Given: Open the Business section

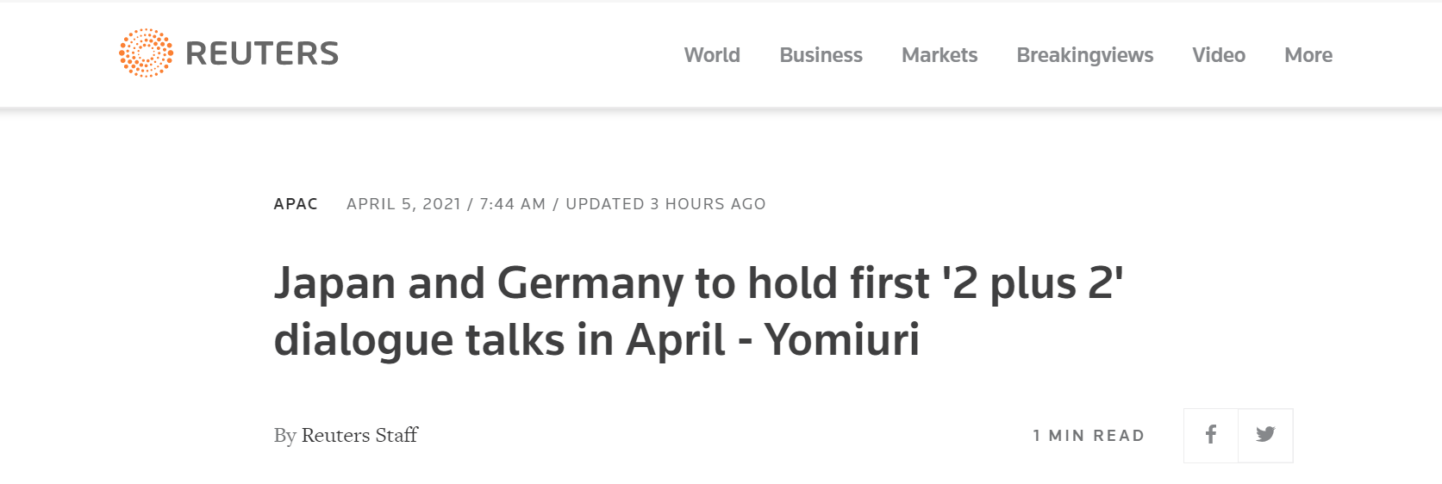Looking at the screenshot, I should click(821, 55).
